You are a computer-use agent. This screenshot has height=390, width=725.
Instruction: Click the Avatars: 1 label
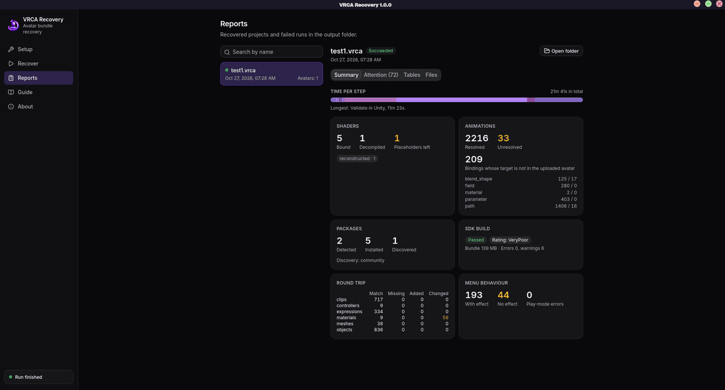pyautogui.click(x=308, y=79)
